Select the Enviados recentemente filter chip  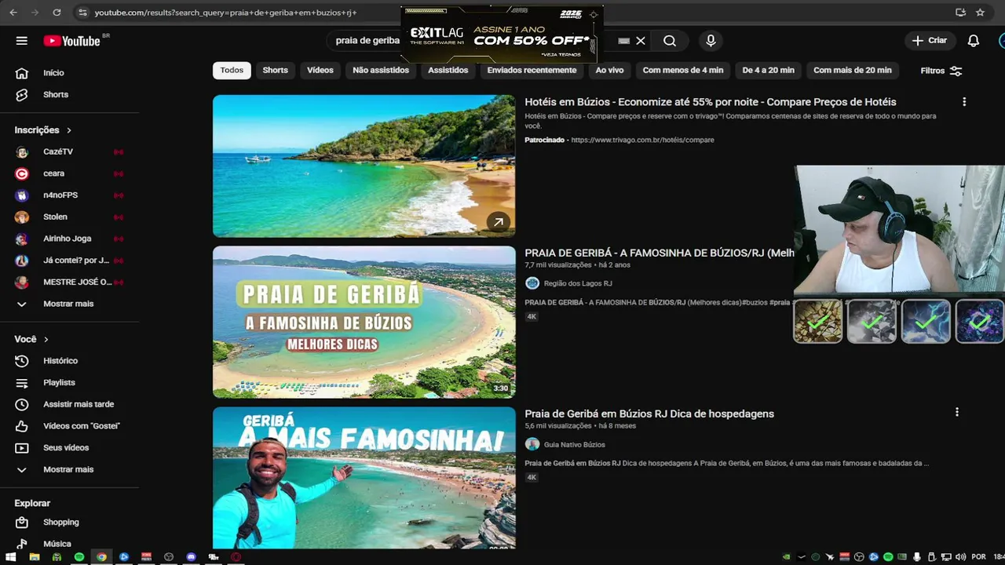(x=532, y=71)
